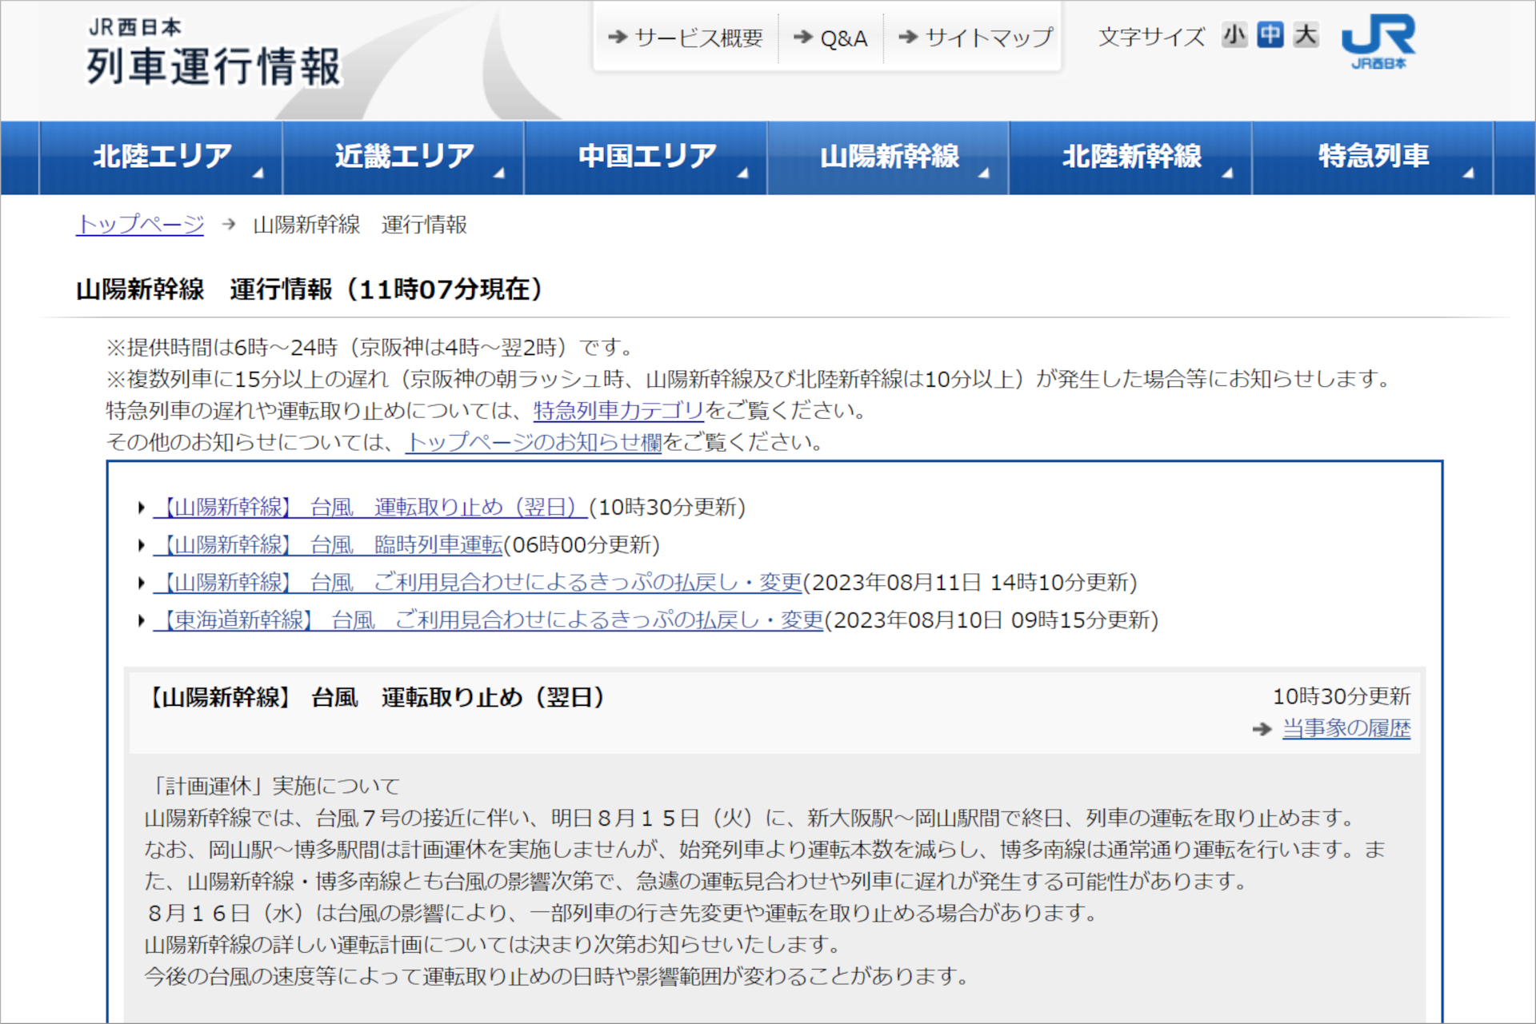Open the 北陸エリア menu

161,157
